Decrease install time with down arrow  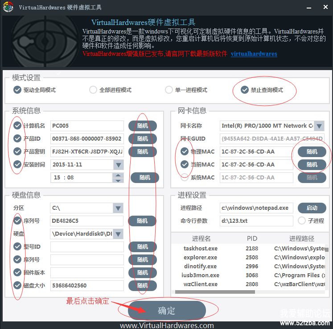(118, 180)
